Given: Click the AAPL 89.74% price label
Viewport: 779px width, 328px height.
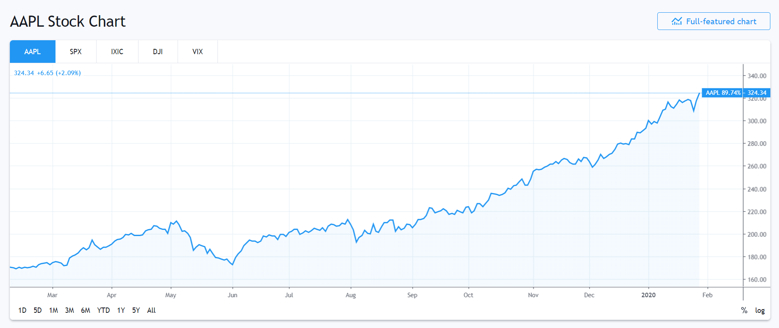Looking at the screenshot, I should pos(723,93).
